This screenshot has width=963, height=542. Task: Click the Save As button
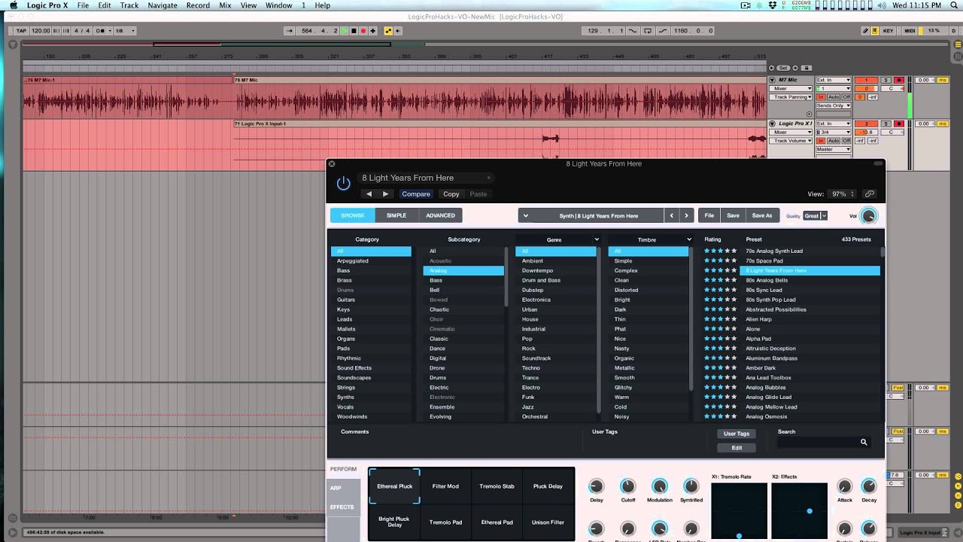point(762,215)
